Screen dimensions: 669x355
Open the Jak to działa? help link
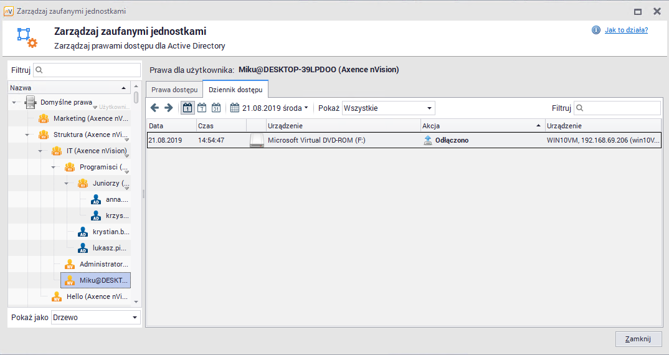click(x=626, y=30)
